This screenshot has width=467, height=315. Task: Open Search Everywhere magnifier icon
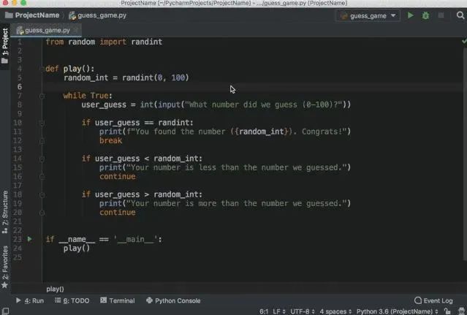coord(460,15)
